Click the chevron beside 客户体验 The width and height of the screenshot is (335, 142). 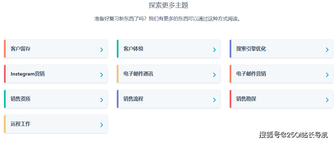click(214, 50)
